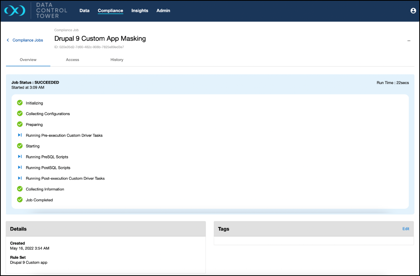The height and width of the screenshot is (276, 420).
Task: Switch to the History tab
Action: point(117,60)
